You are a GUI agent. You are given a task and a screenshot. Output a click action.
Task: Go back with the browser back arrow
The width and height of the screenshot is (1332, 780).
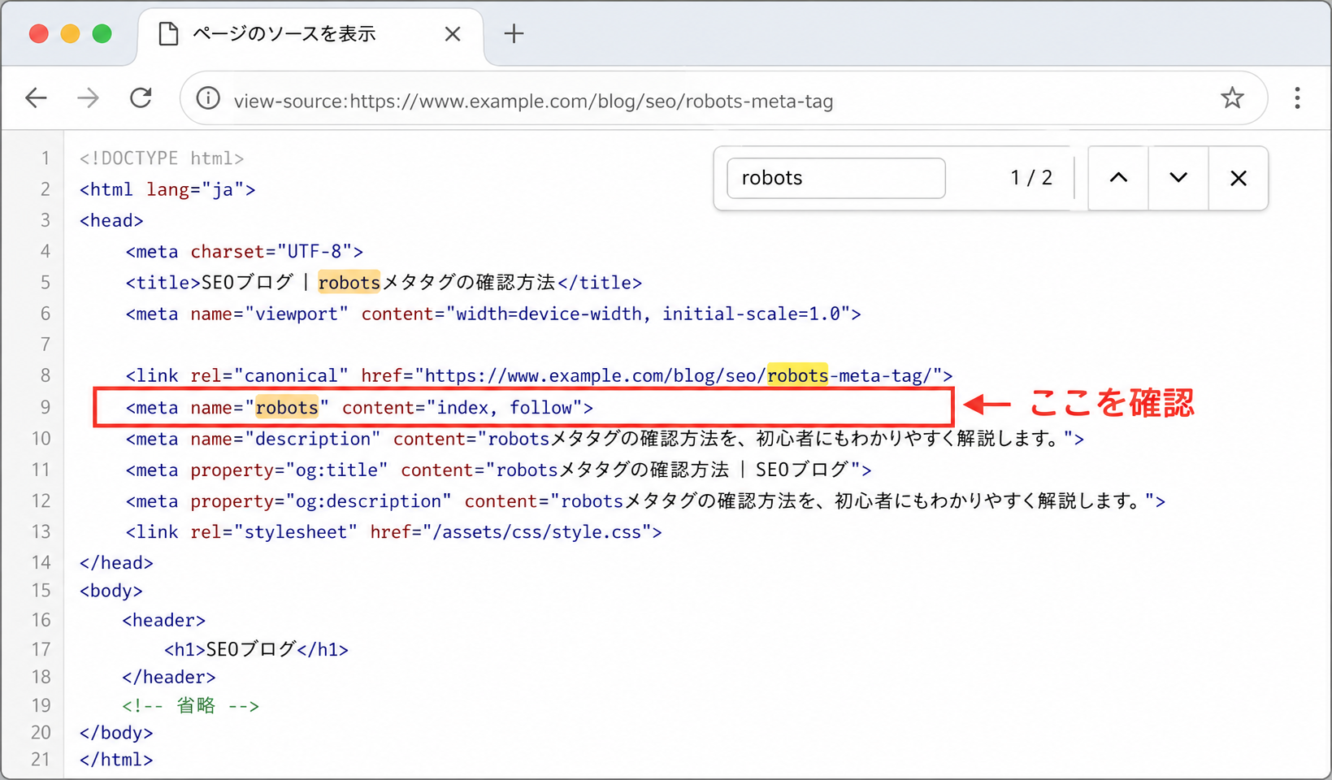37,99
